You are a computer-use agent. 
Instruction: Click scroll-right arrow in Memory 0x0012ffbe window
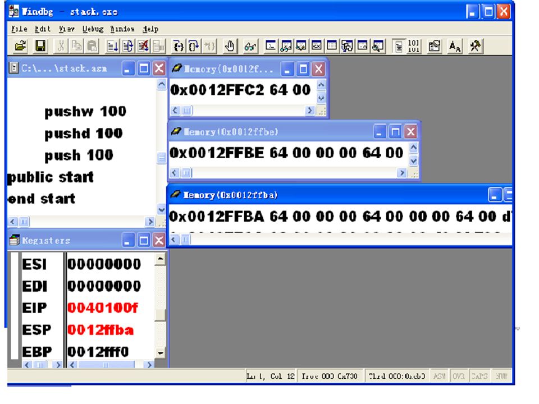point(401,172)
